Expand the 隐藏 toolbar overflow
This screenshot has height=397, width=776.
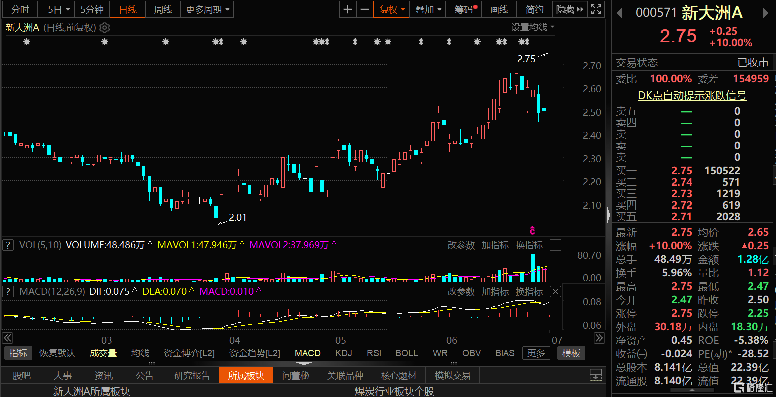[570, 9]
